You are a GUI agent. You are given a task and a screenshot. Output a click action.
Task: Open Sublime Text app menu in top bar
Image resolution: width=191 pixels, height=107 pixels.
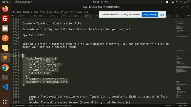24,2
